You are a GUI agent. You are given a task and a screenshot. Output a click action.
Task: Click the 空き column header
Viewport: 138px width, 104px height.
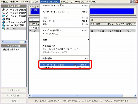pos(102,24)
